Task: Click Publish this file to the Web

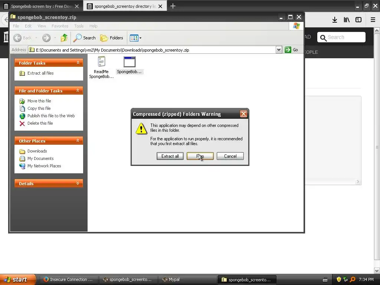Action: [x=51, y=116]
